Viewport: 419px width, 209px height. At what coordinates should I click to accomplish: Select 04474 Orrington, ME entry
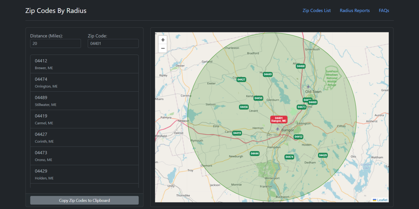[84, 82]
